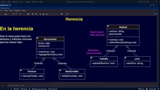Toggle the secondary side bar layout icon
Viewport: 160px width, 90px height.
click(x=145, y=2)
